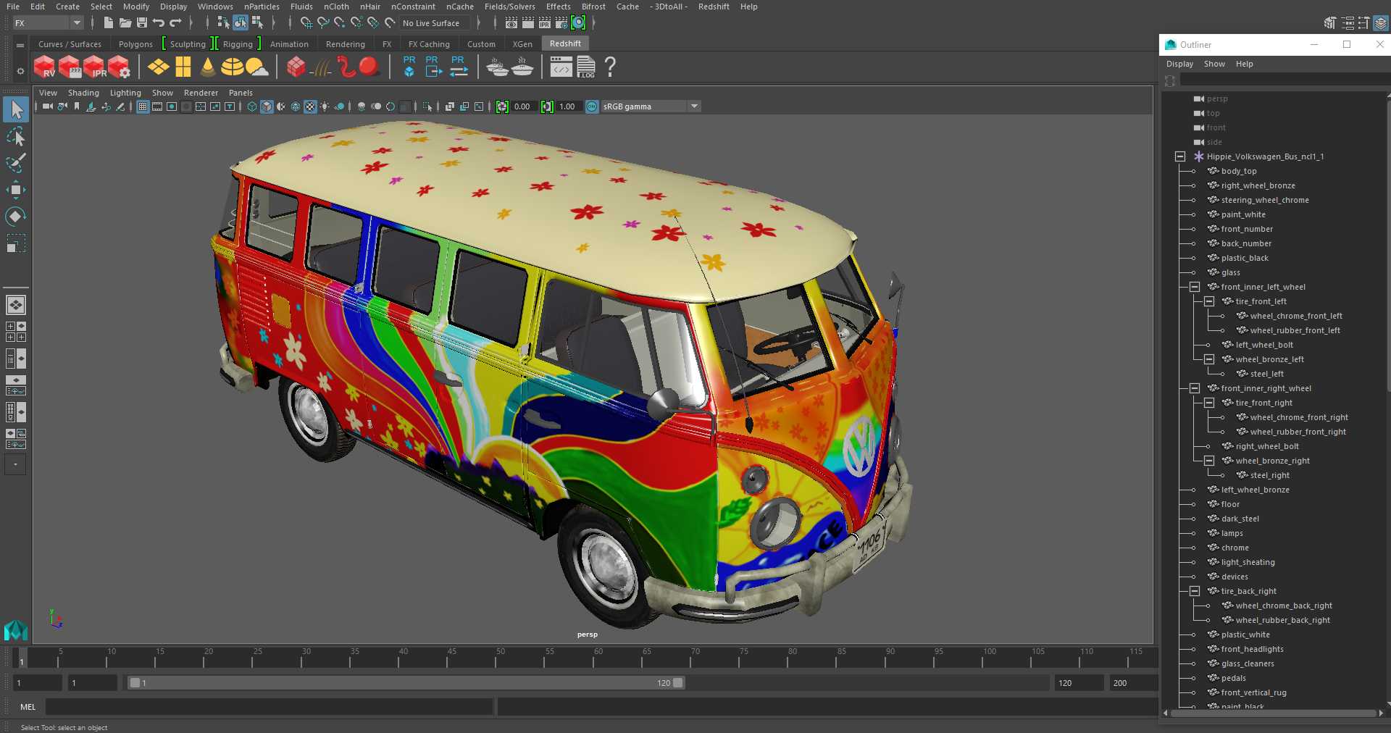Toggle film gate in viewport toolbar
The height and width of the screenshot is (733, 1391).
pos(157,106)
